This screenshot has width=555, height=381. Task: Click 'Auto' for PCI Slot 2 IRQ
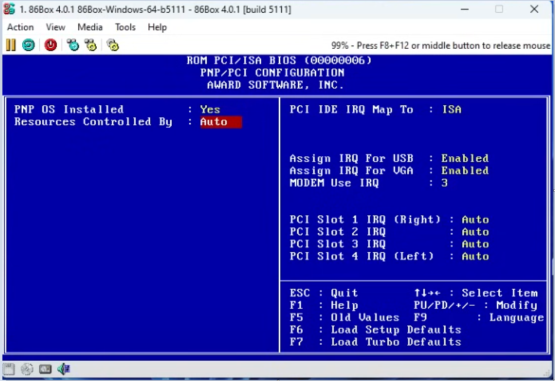coord(475,232)
